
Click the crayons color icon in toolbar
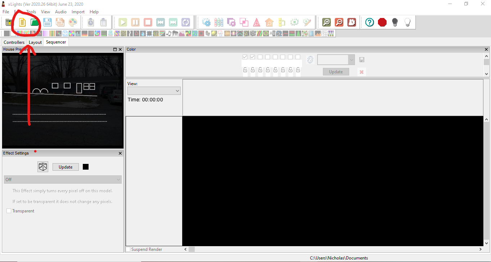(219, 22)
